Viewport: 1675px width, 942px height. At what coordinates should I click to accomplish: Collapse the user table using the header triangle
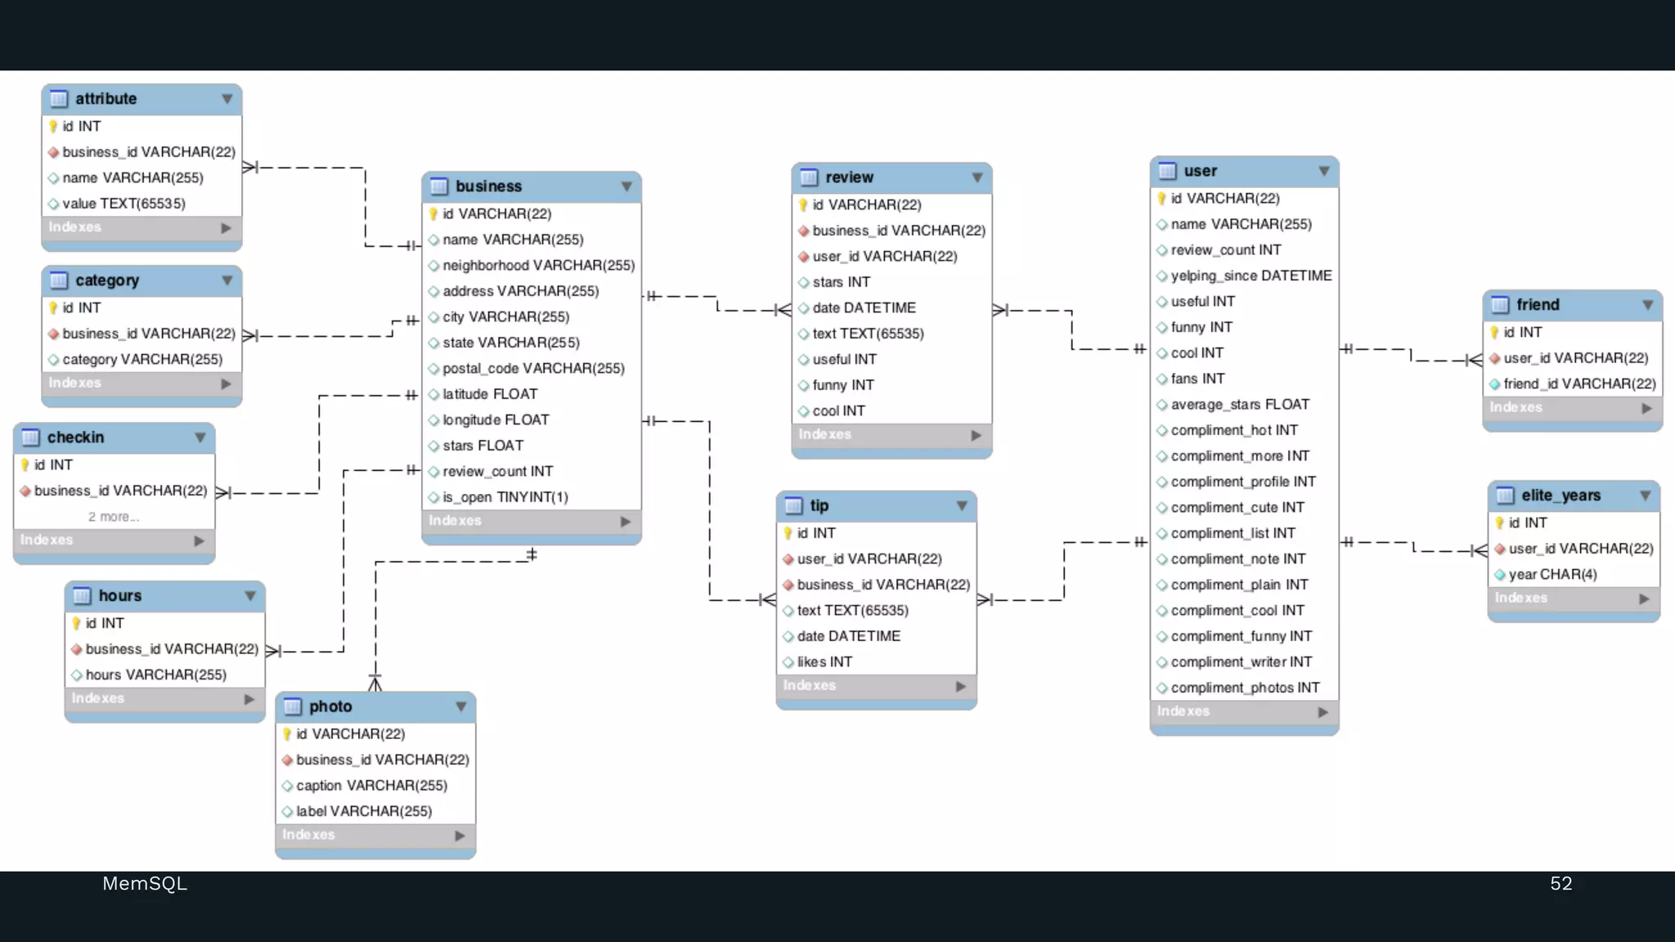(x=1323, y=171)
